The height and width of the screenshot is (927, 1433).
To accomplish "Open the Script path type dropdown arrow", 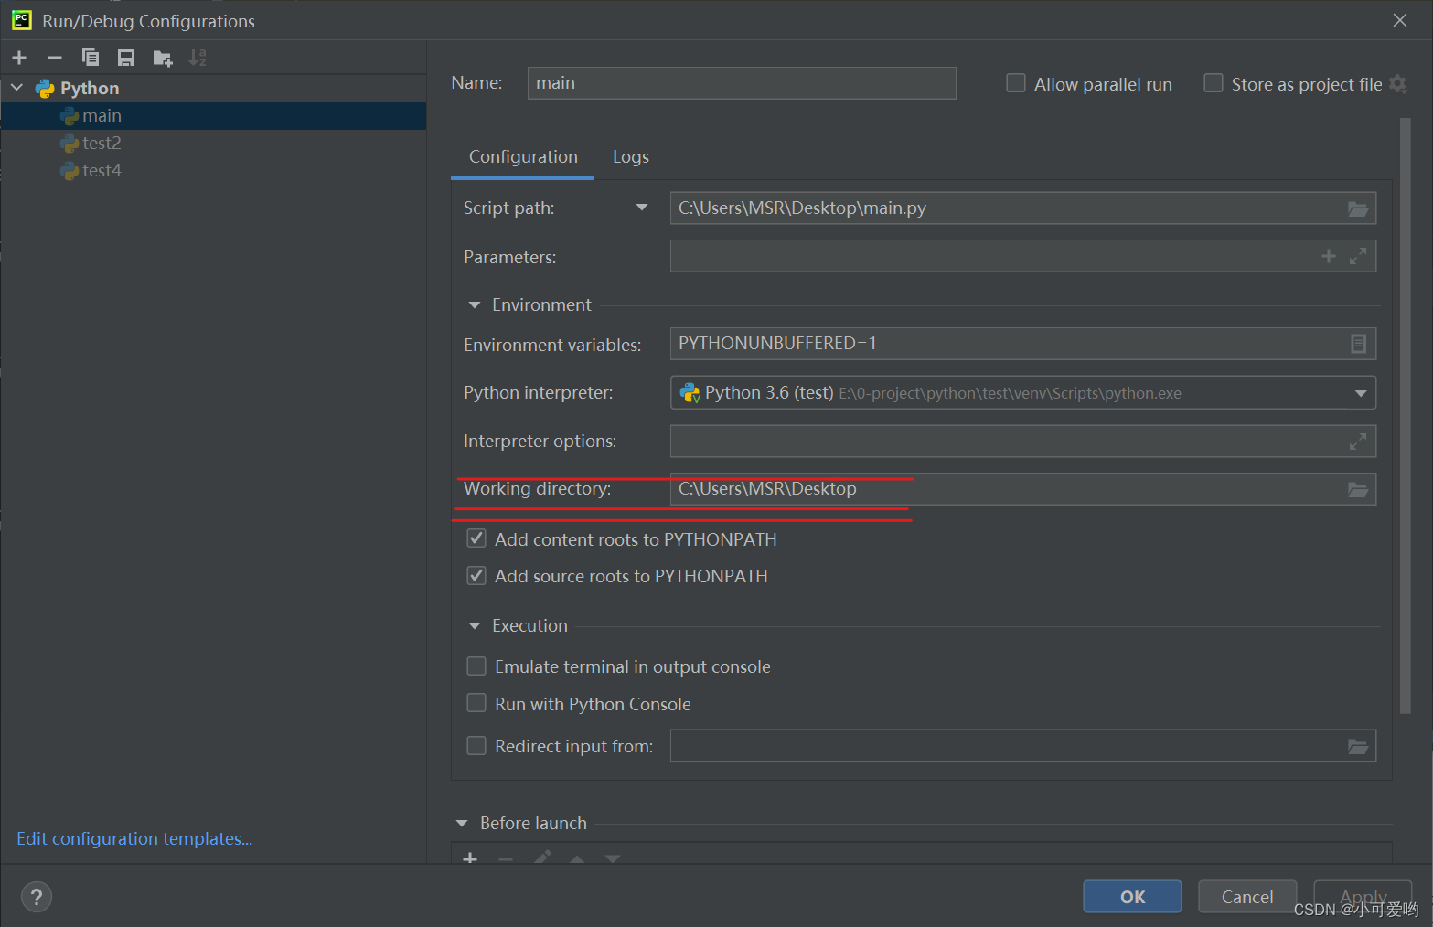I will click(642, 208).
